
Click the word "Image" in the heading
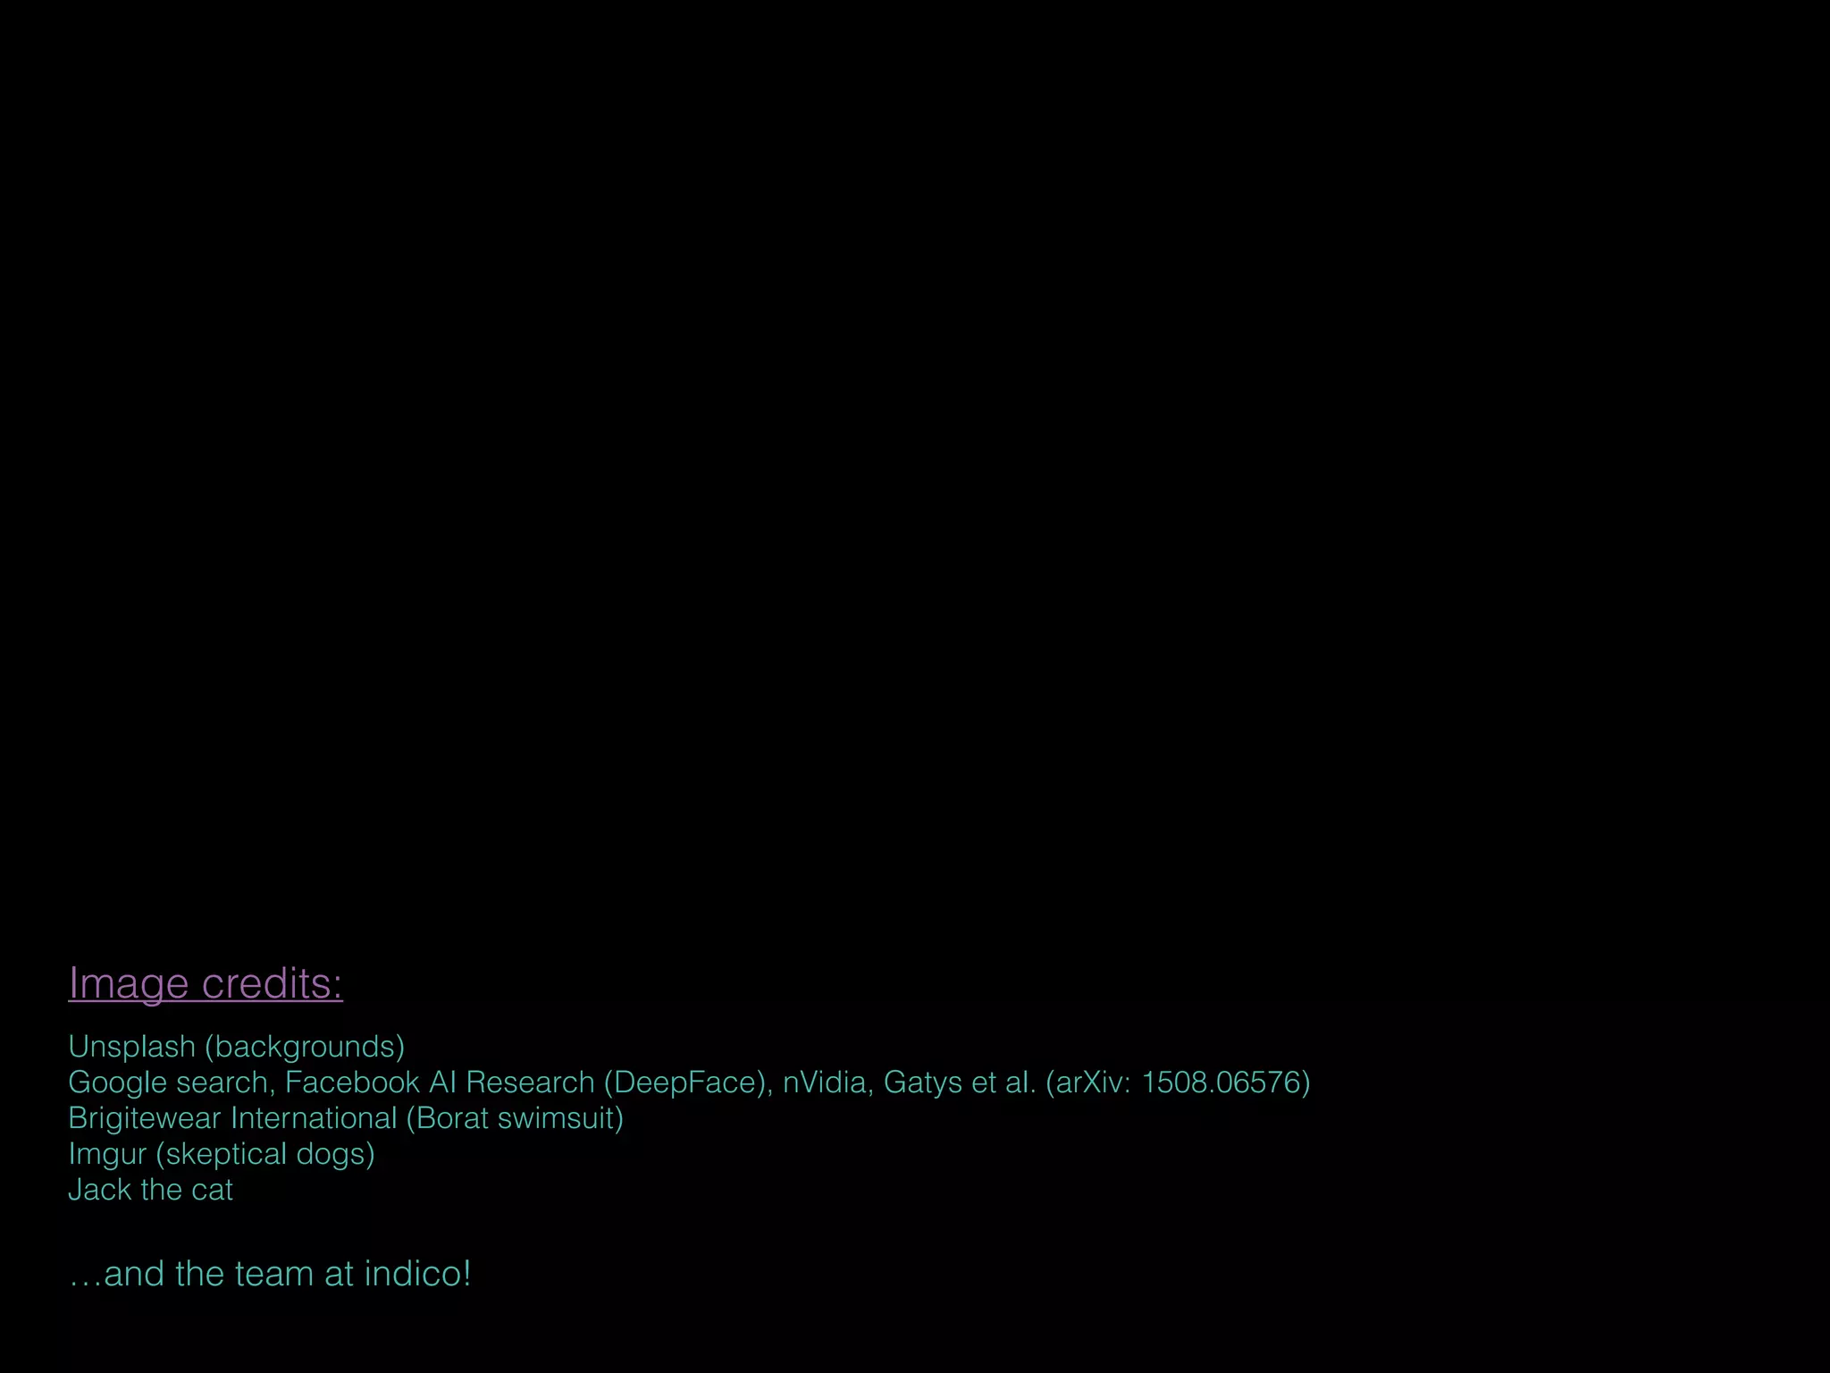pos(129,984)
